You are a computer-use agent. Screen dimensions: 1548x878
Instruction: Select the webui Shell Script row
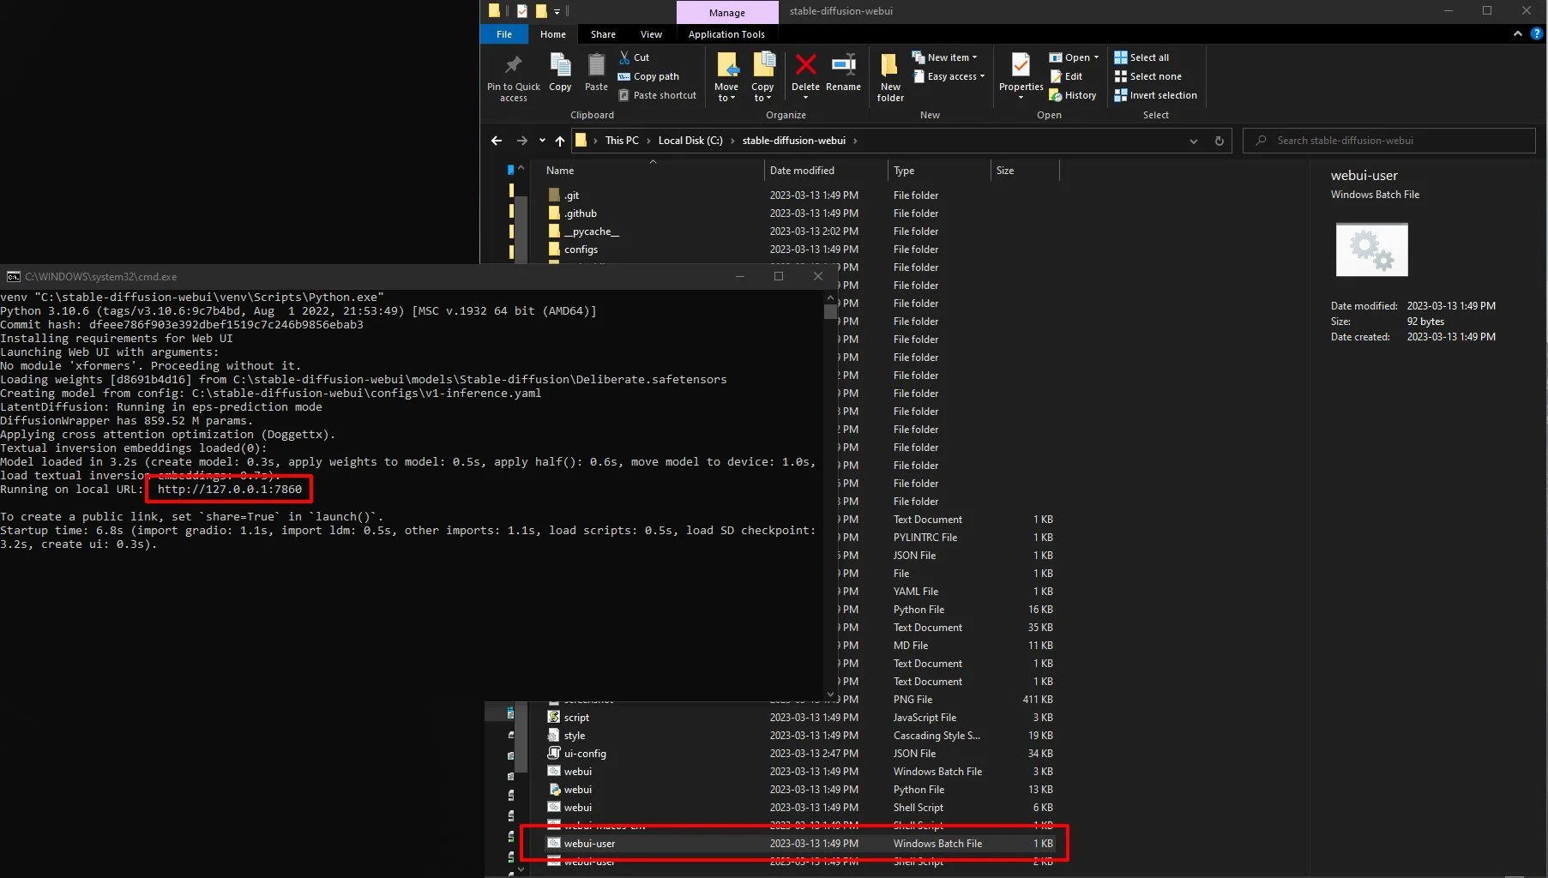tap(802, 808)
